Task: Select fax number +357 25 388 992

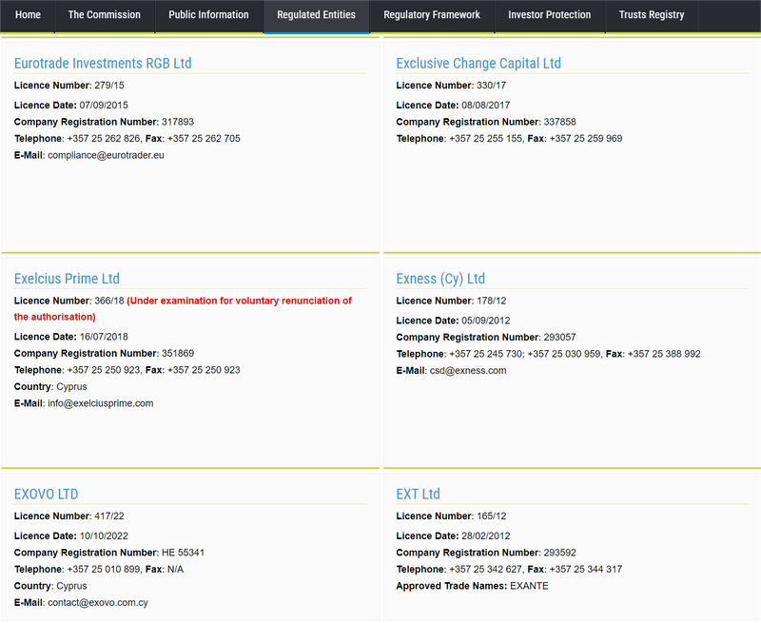Action: pyautogui.click(x=664, y=354)
